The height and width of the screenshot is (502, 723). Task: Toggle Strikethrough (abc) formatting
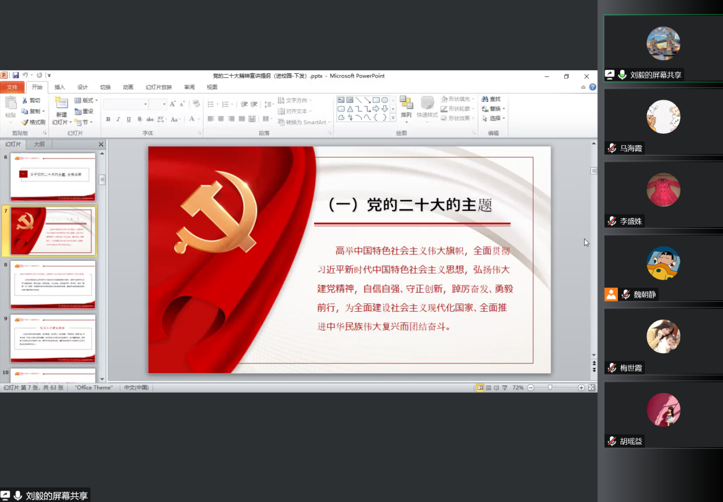[150, 119]
